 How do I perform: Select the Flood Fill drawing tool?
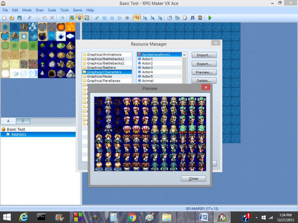[x=120, y=18]
